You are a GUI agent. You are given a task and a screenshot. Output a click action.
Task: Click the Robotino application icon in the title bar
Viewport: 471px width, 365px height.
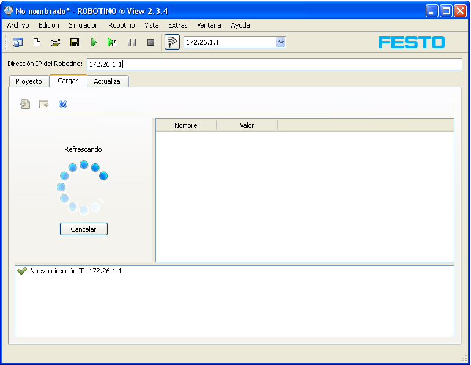[x=9, y=11]
